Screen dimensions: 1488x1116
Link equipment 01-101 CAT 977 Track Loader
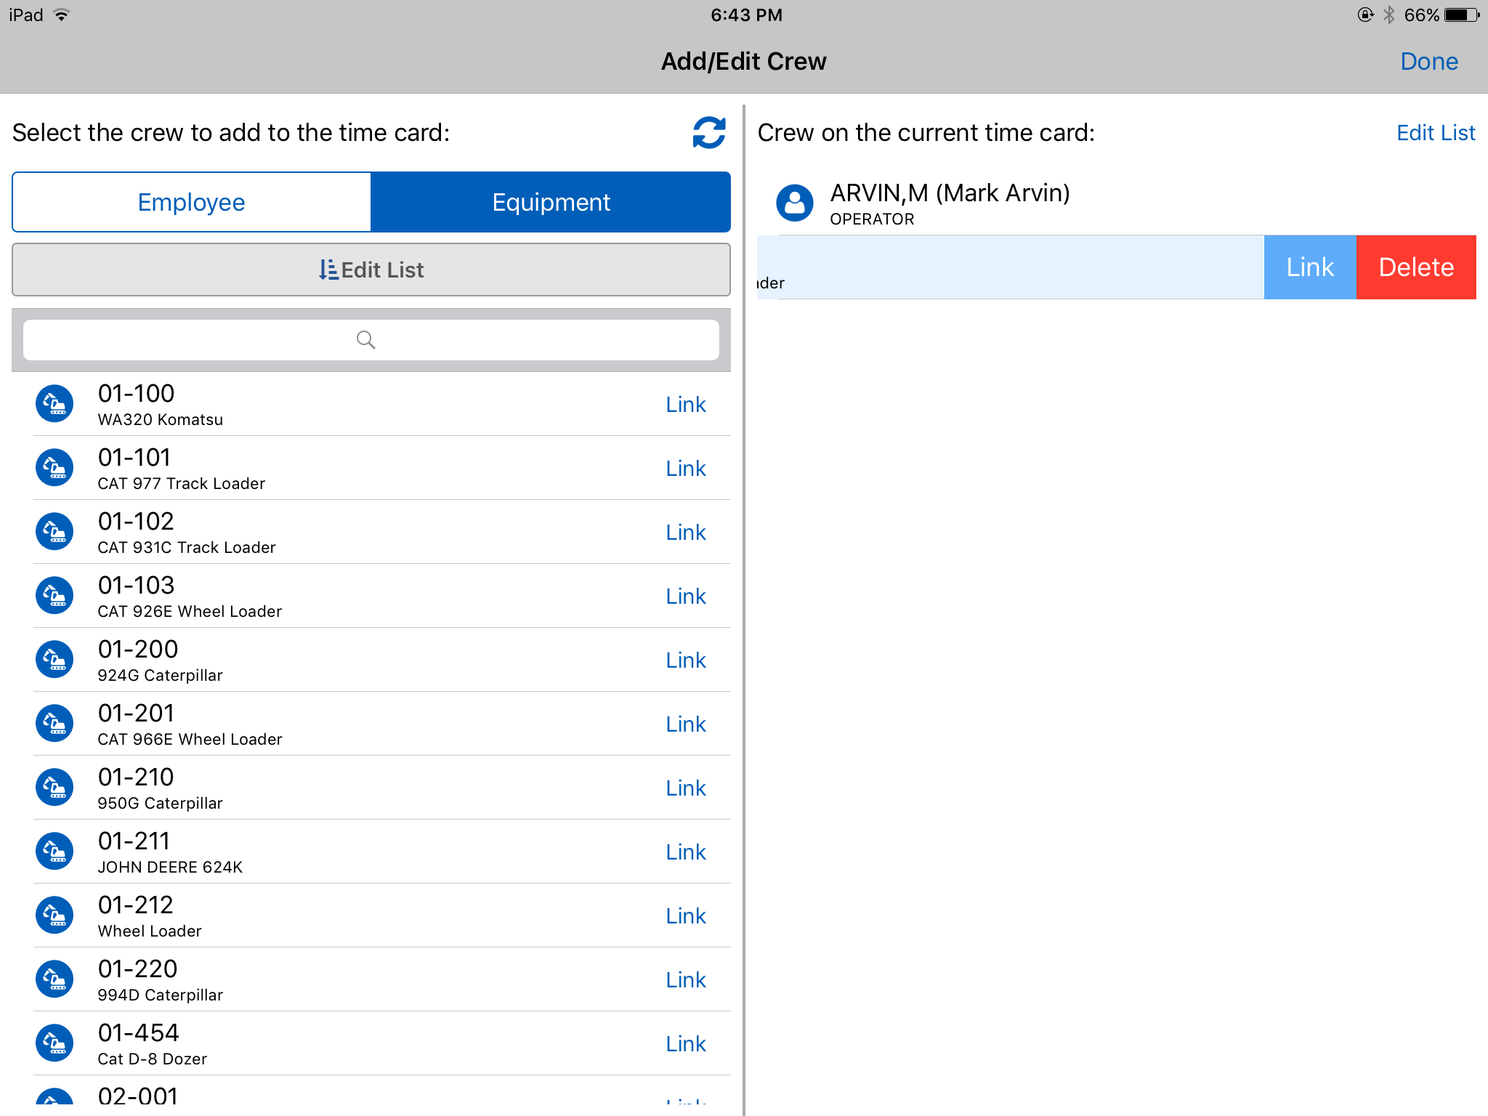tap(685, 468)
